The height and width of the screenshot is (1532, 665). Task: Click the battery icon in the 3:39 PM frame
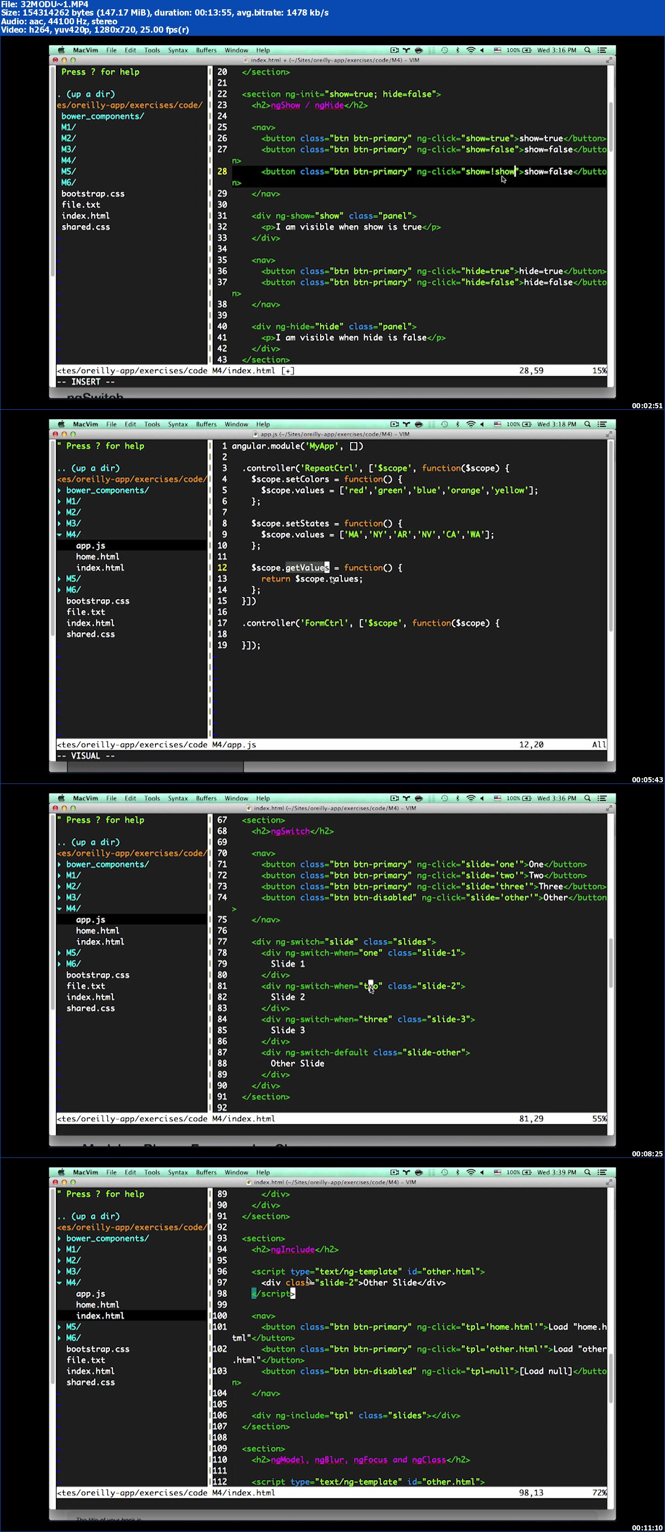[x=527, y=1173]
